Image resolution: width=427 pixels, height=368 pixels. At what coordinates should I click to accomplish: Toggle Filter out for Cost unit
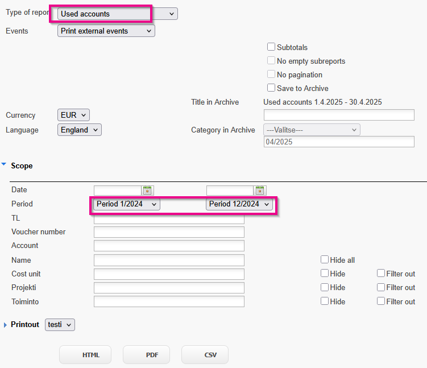point(381,273)
